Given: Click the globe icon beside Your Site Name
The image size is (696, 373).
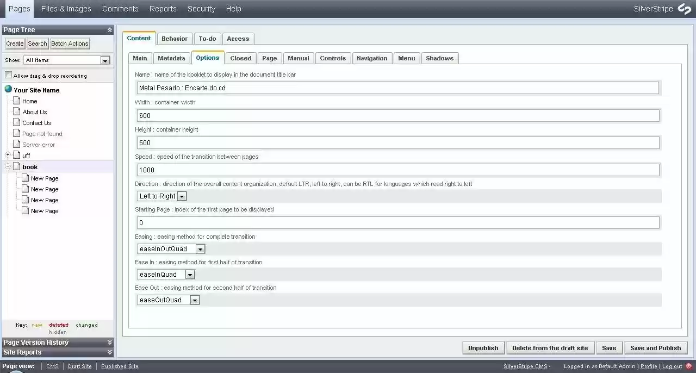Looking at the screenshot, I should point(9,90).
